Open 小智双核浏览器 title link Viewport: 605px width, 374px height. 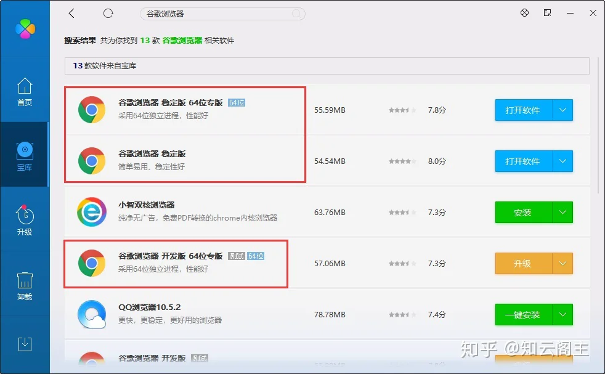(x=147, y=205)
